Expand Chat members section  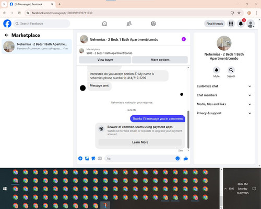click(x=224, y=95)
